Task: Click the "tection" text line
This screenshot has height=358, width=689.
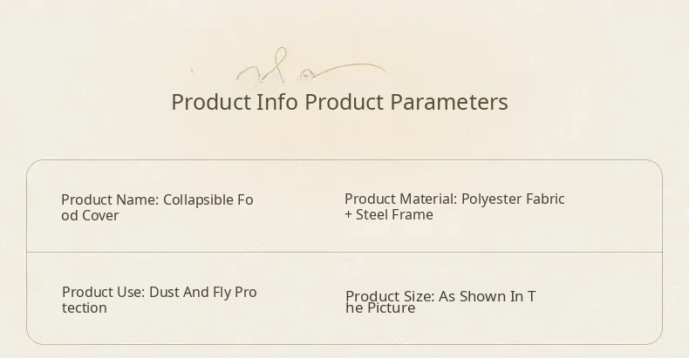Action: [85, 307]
